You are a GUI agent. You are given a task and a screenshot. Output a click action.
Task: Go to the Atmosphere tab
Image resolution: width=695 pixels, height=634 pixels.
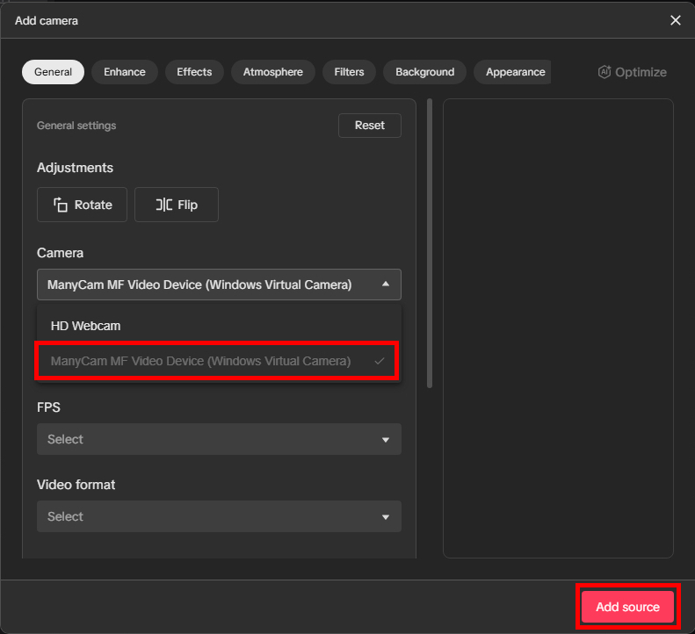(x=272, y=72)
